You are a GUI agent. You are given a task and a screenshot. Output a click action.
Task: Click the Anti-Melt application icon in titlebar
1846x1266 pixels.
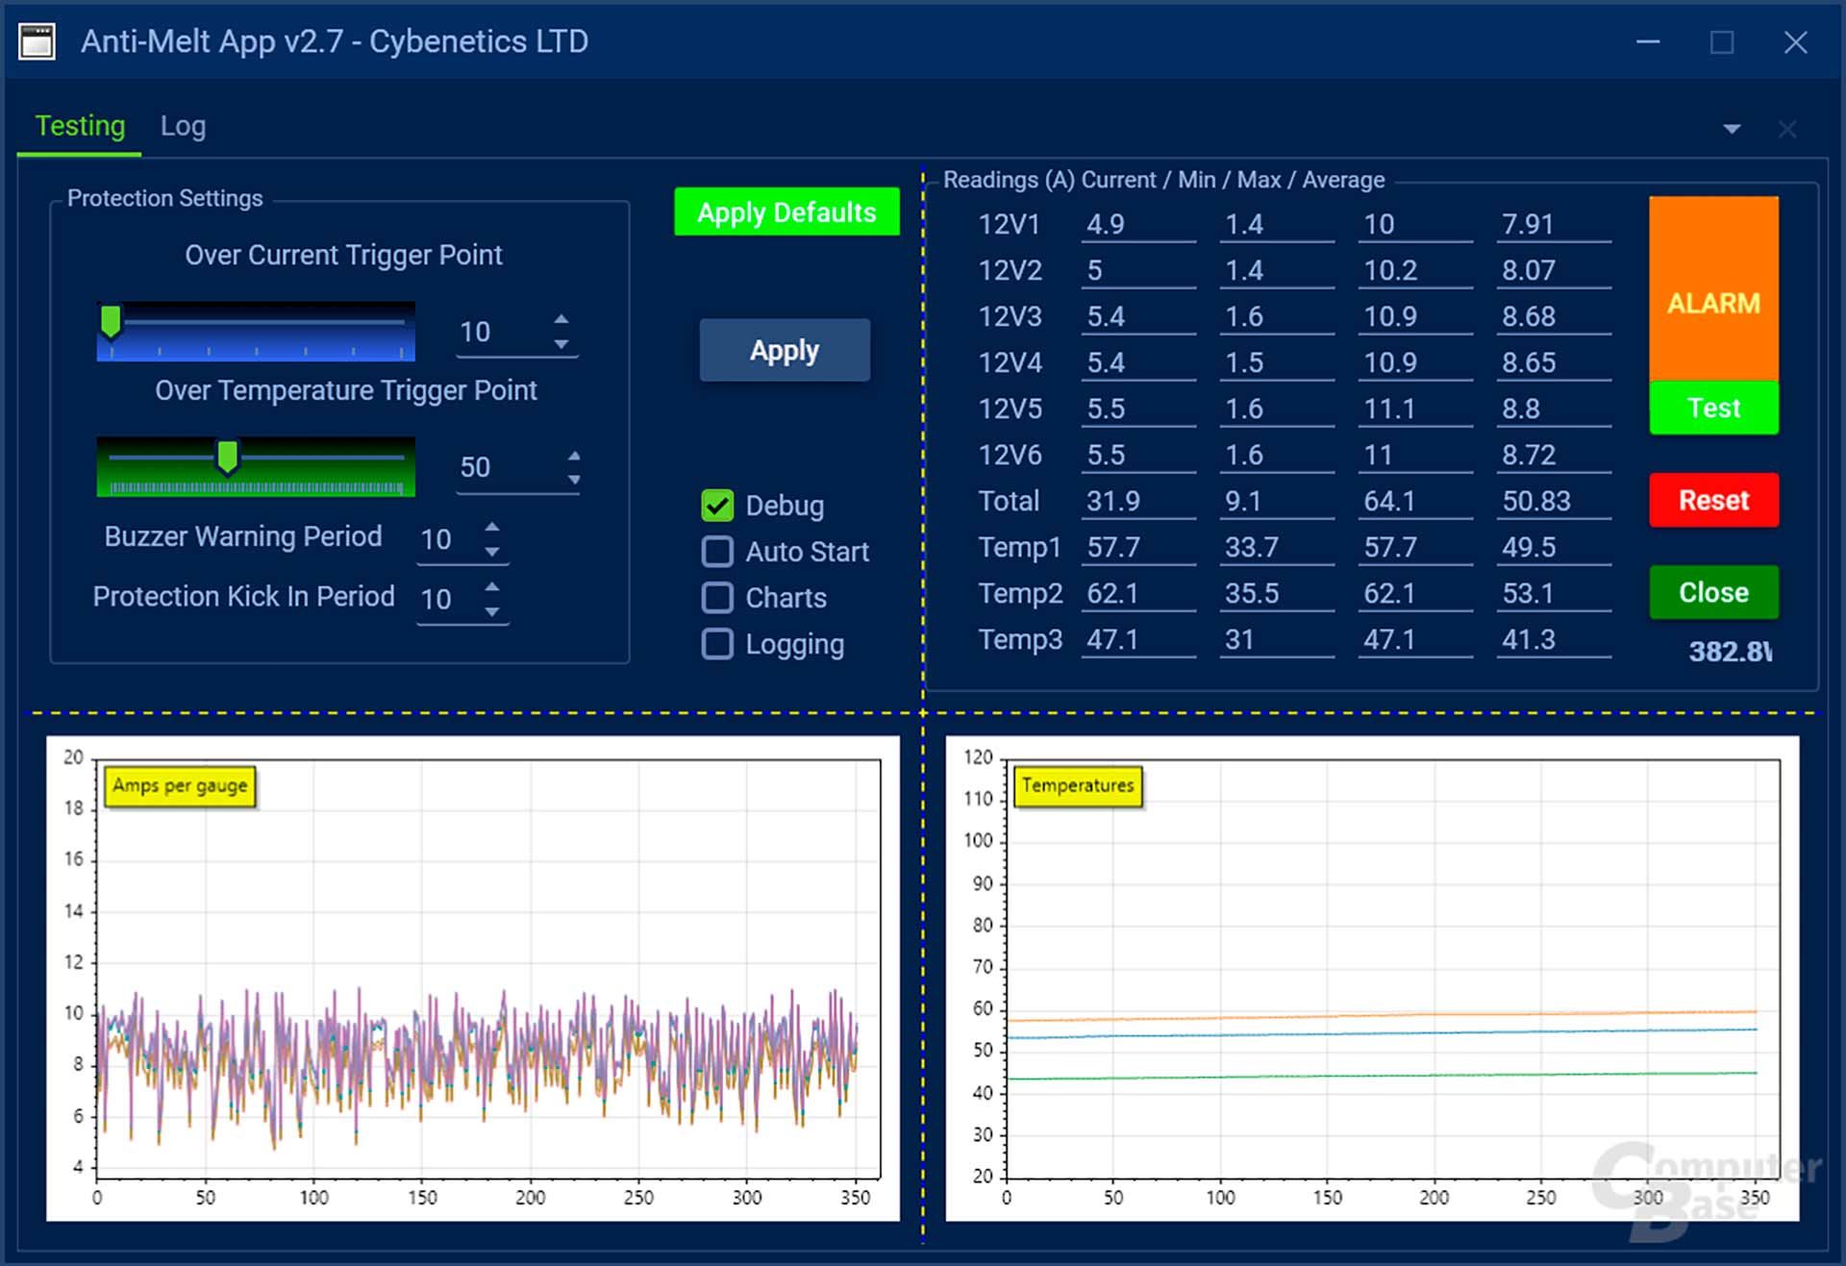37,40
